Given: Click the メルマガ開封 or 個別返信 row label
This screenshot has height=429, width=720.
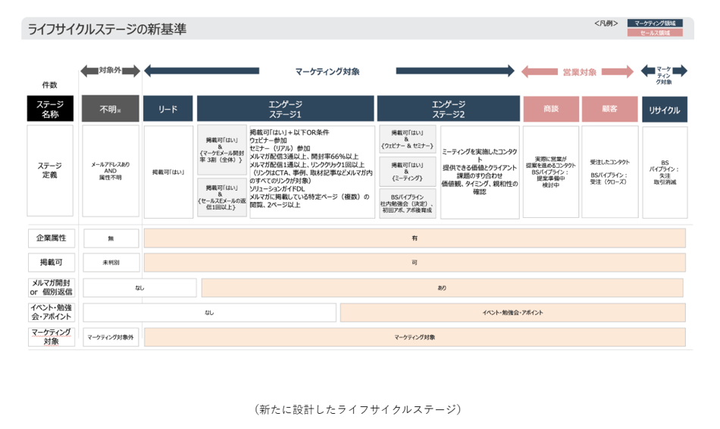Looking at the screenshot, I should [51, 288].
